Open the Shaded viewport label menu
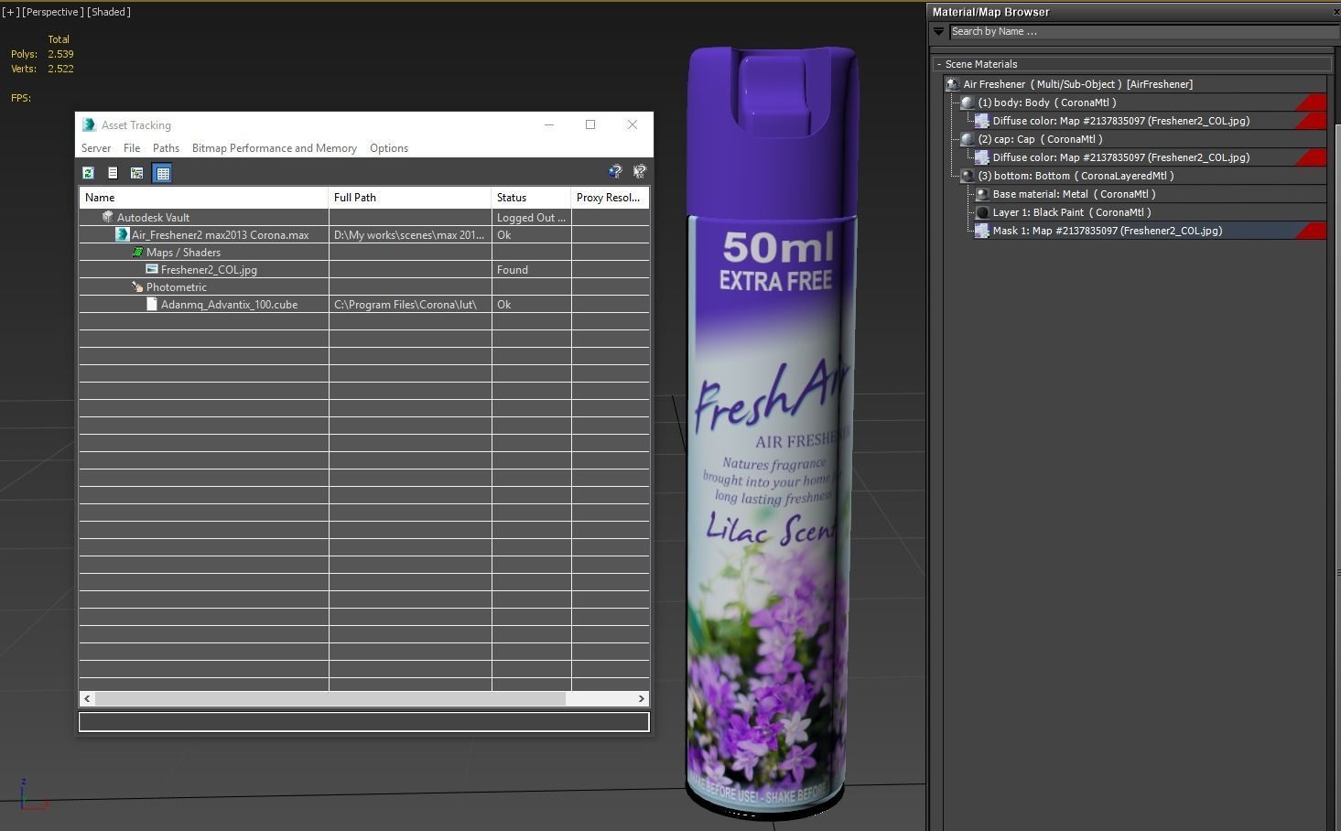Screen dimensions: 1341x831 [109, 12]
